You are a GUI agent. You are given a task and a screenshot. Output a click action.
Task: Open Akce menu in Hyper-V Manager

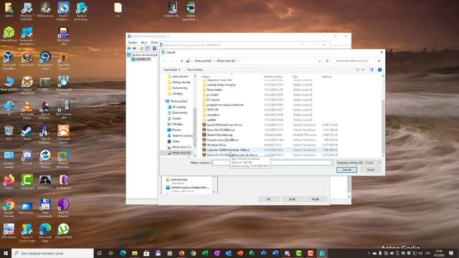[144, 42]
